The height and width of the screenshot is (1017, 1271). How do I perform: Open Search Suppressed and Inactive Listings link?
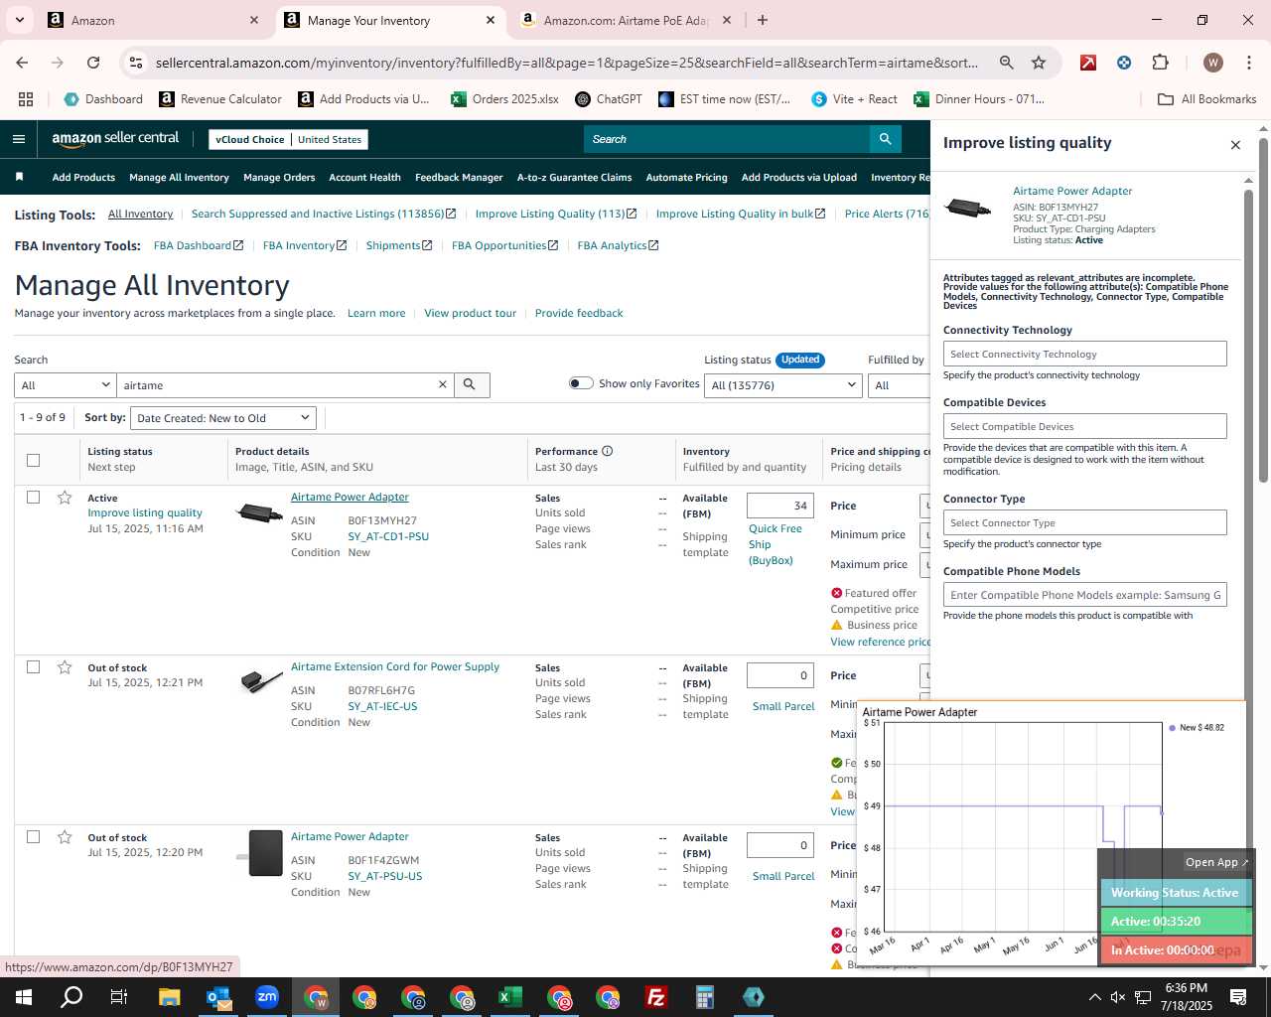324,215
